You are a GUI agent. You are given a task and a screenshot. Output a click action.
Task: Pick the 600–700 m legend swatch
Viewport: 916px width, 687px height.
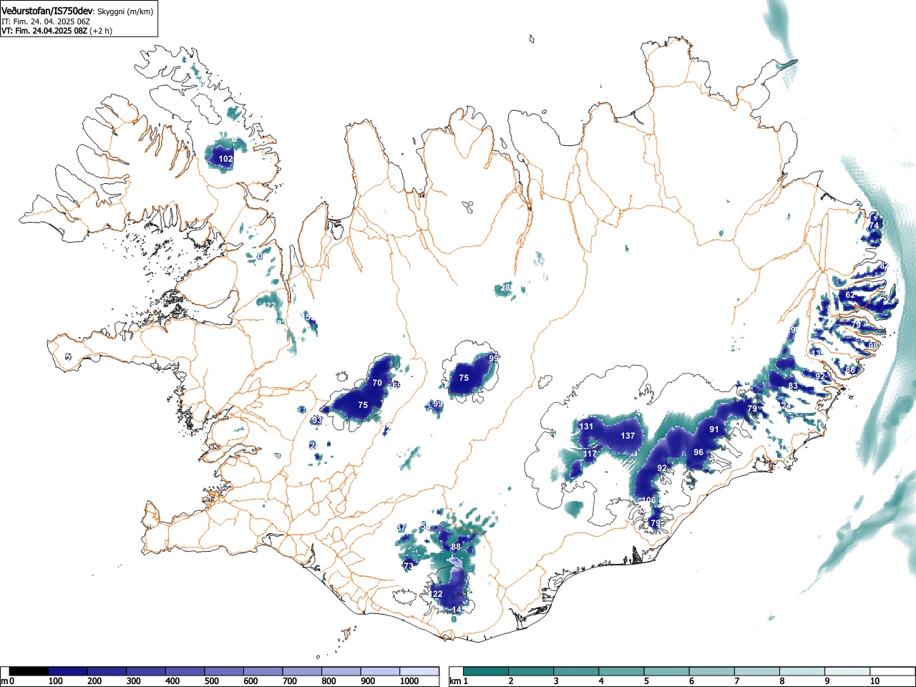(x=263, y=671)
